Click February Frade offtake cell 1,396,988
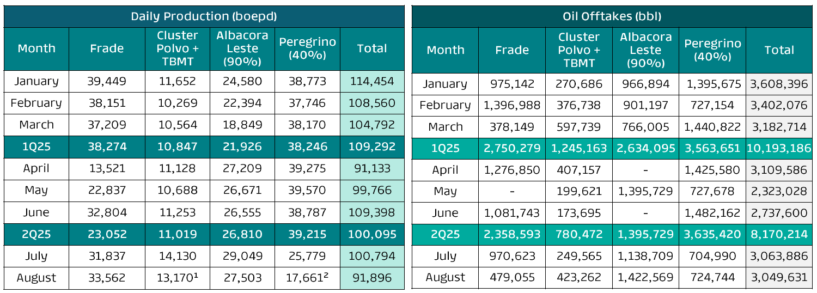 point(512,105)
